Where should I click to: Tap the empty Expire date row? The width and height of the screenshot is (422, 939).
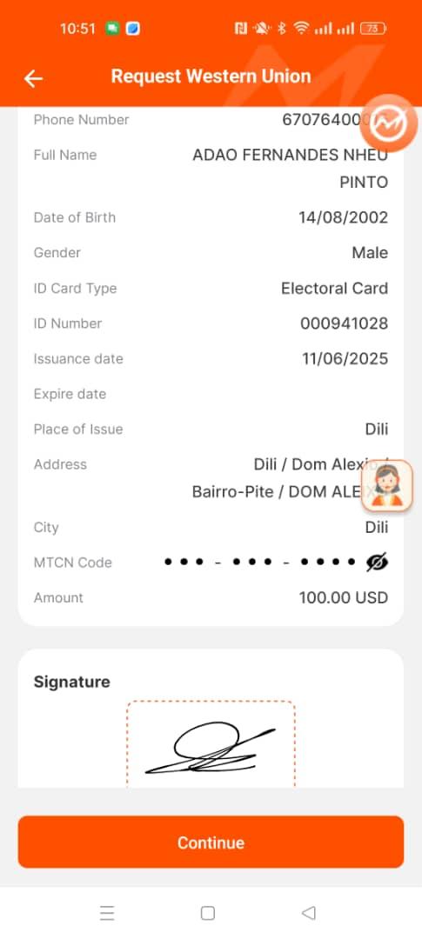(x=211, y=394)
